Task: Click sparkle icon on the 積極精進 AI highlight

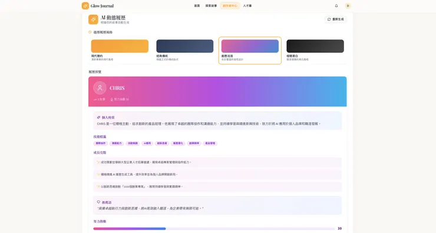Action: 98,174
